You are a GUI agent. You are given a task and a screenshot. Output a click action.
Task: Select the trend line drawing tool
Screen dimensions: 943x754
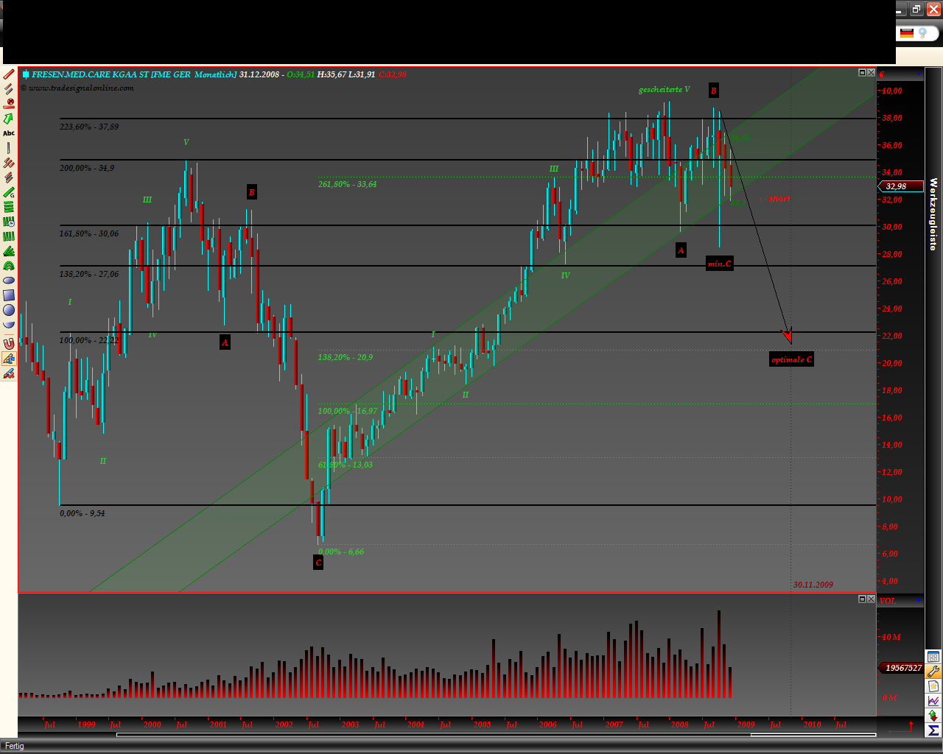(9, 74)
